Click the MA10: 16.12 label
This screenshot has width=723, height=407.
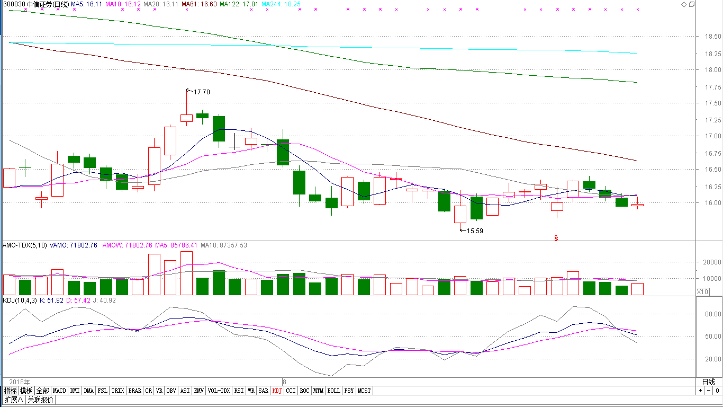pyautogui.click(x=123, y=4)
